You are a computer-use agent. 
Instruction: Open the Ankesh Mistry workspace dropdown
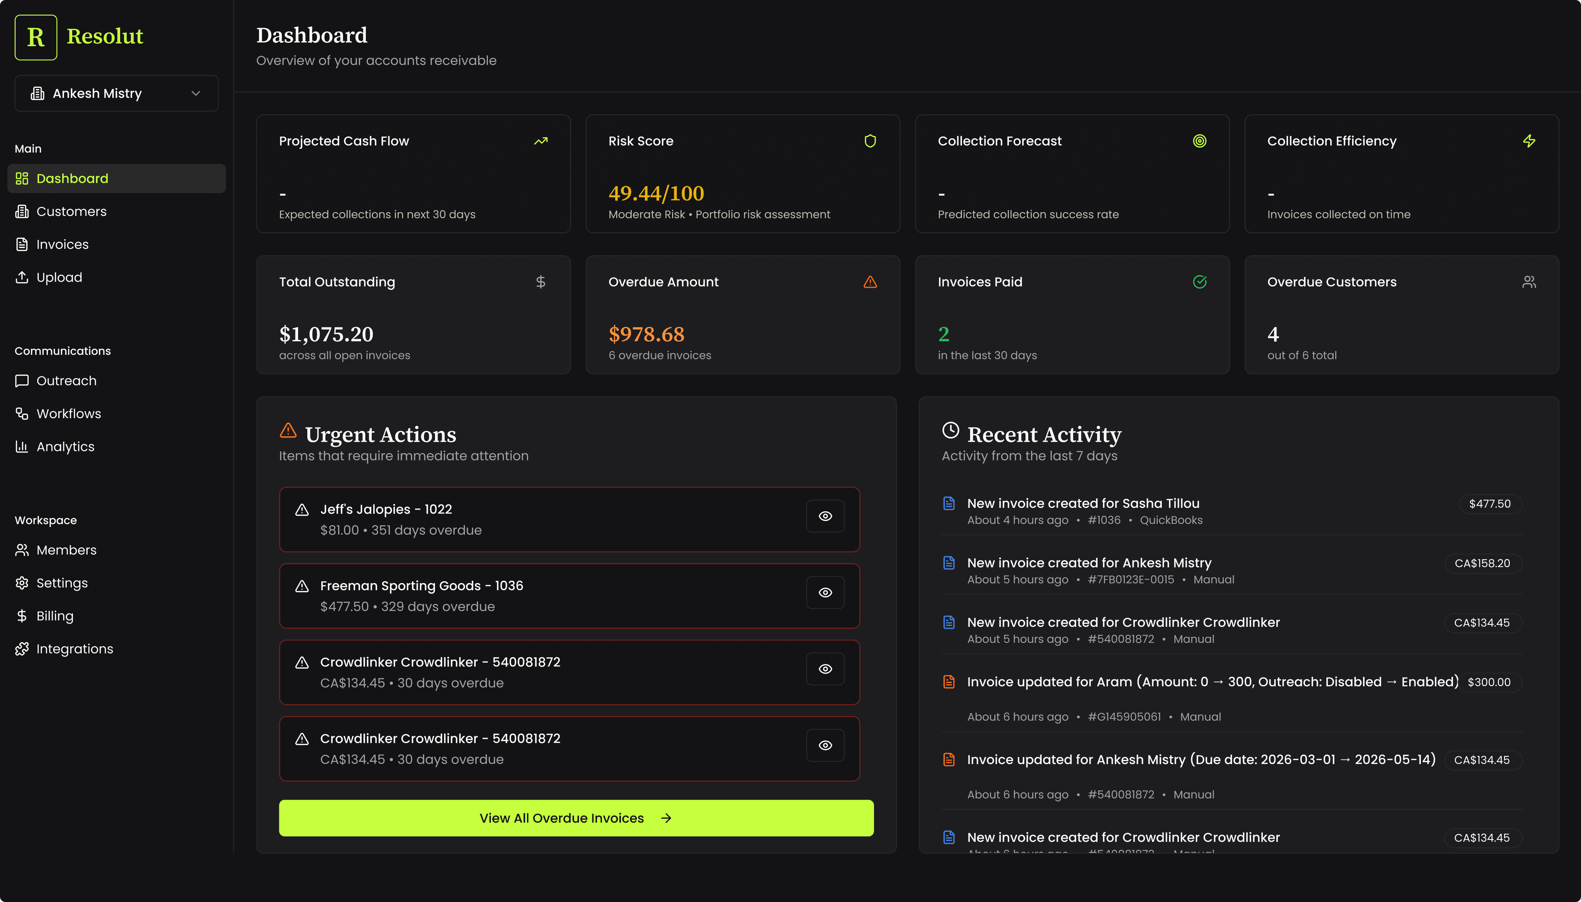116,93
